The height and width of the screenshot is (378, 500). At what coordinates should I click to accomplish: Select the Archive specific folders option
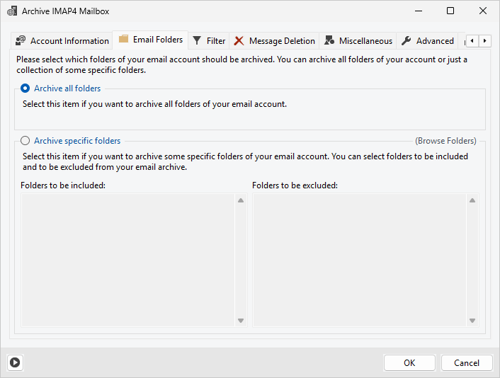point(25,141)
